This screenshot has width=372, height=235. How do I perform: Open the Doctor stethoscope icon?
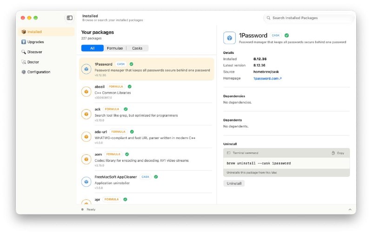24,62
